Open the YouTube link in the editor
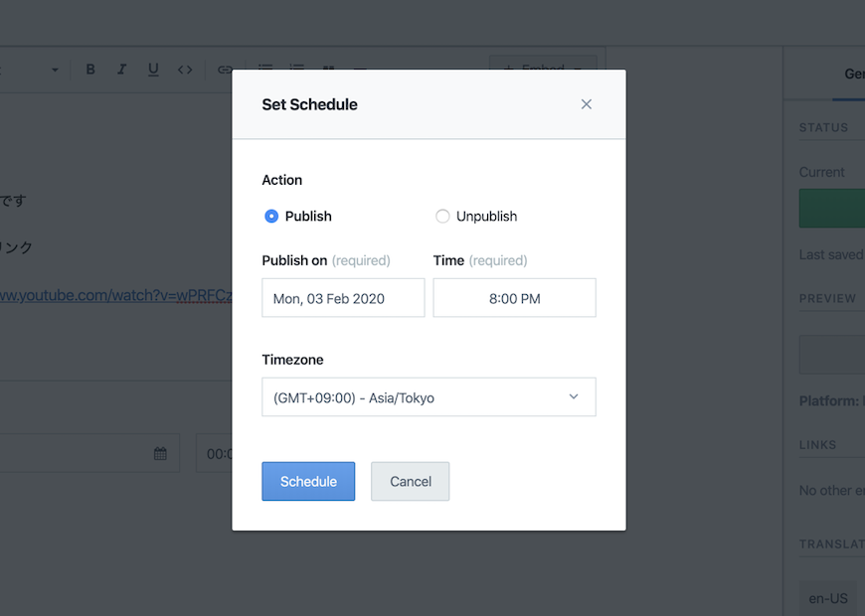 tap(115, 296)
